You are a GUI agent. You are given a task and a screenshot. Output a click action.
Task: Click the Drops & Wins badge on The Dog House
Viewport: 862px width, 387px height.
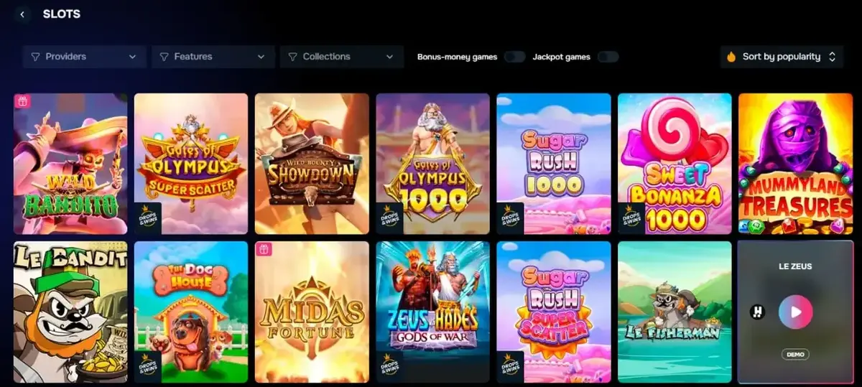(x=148, y=366)
